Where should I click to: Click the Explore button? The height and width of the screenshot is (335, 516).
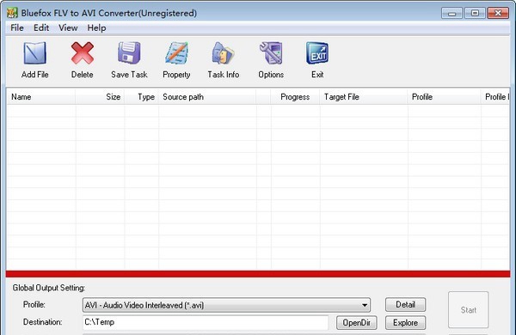coord(405,323)
